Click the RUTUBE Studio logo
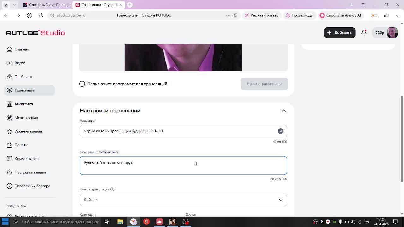 click(x=35, y=33)
